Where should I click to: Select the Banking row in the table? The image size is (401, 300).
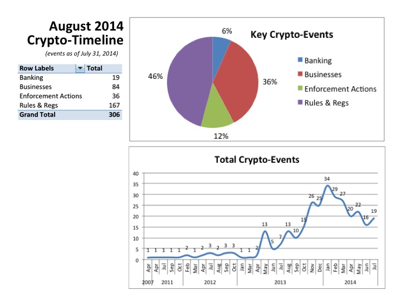[x=31, y=78]
